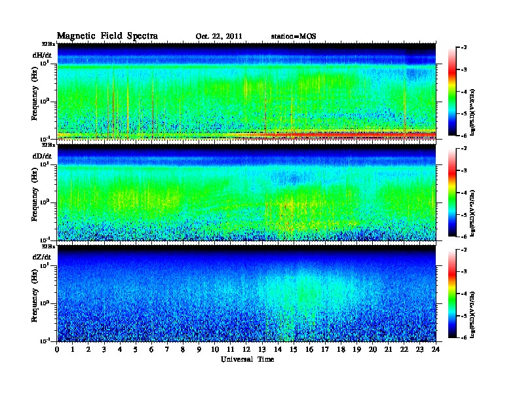This screenshot has height=401, width=519.
Task: Click the "32Hz" tick label of dD/dt panel
Action: point(48,145)
